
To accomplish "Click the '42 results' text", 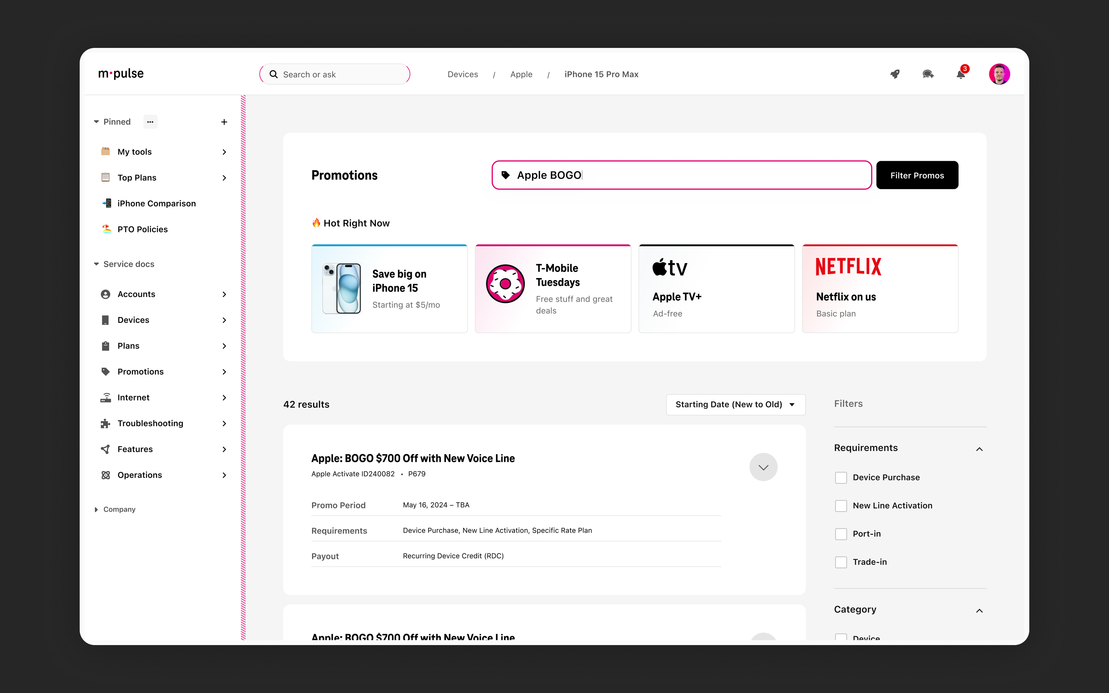I will tap(306, 404).
